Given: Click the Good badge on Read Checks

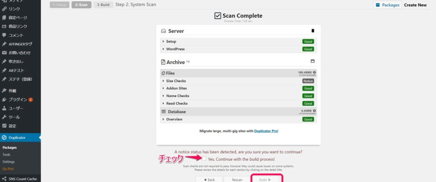Looking at the screenshot, I should (308, 103).
